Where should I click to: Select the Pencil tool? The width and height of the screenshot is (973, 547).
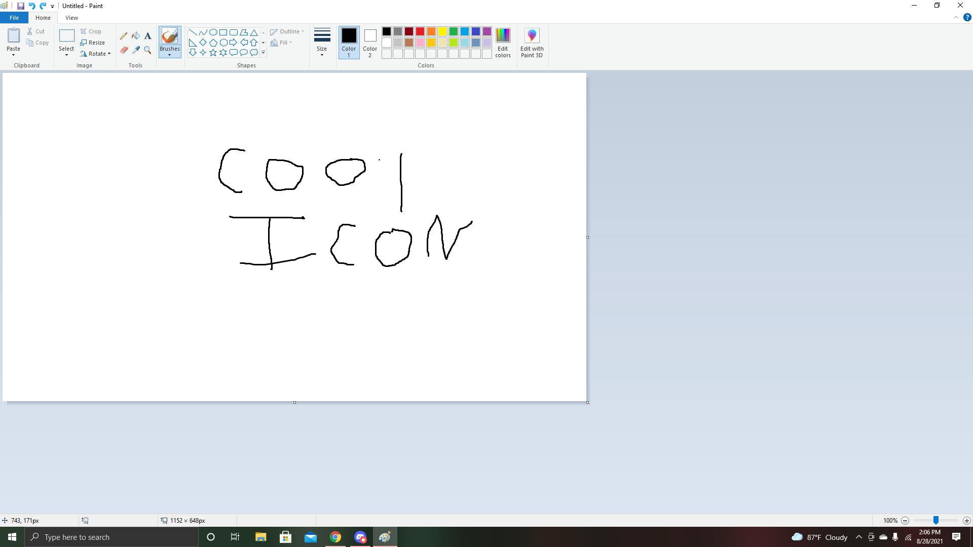(x=124, y=36)
